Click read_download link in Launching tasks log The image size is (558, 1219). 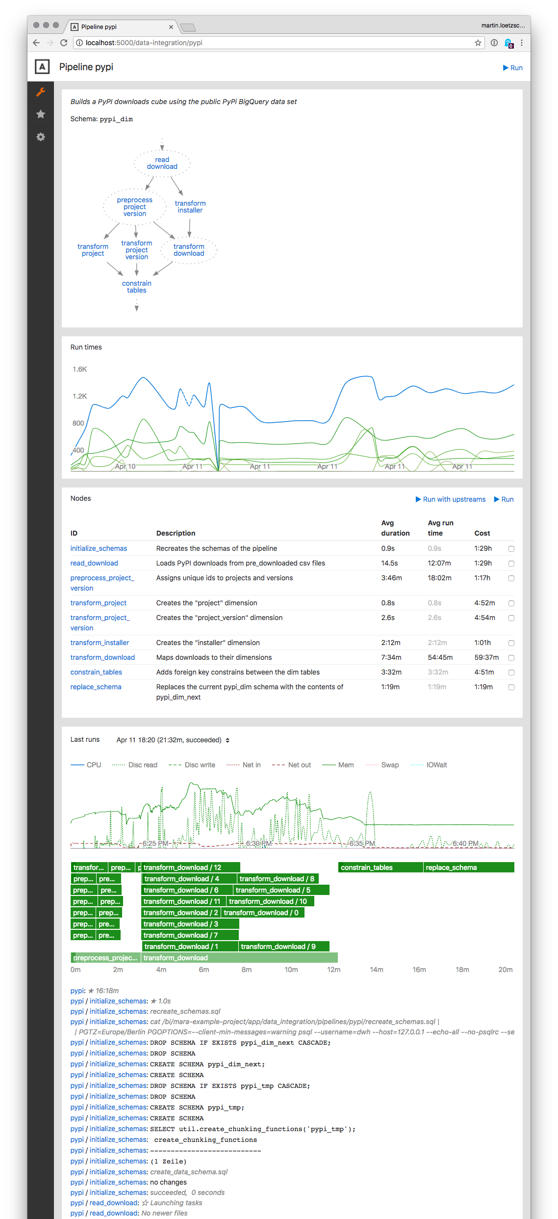pyautogui.click(x=114, y=1203)
